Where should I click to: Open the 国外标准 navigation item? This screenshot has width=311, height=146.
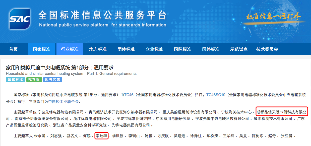tap(211, 49)
